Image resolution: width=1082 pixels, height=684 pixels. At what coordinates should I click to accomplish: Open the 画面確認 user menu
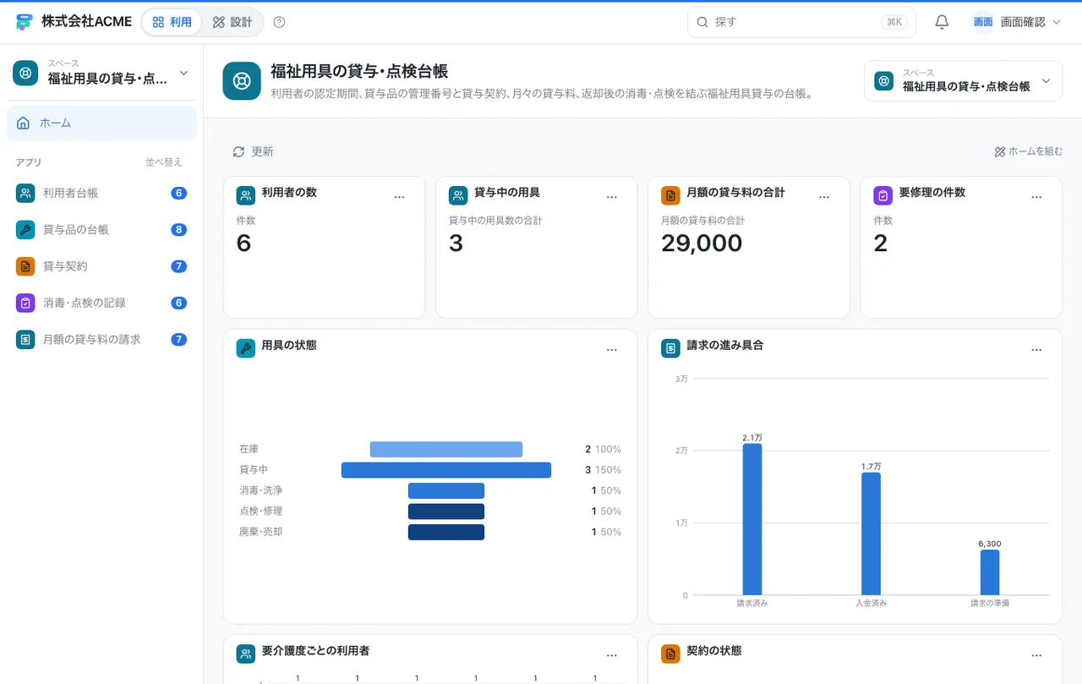pos(1017,22)
